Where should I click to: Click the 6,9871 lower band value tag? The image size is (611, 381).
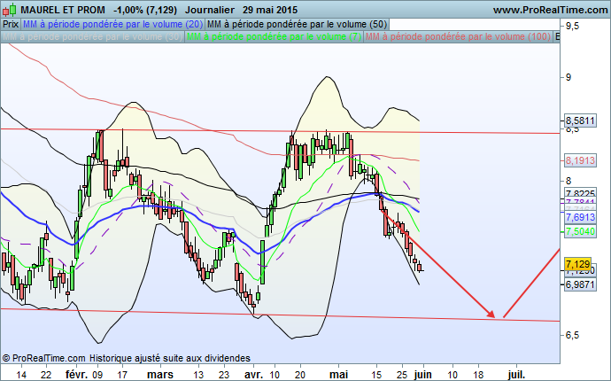pyautogui.click(x=580, y=284)
